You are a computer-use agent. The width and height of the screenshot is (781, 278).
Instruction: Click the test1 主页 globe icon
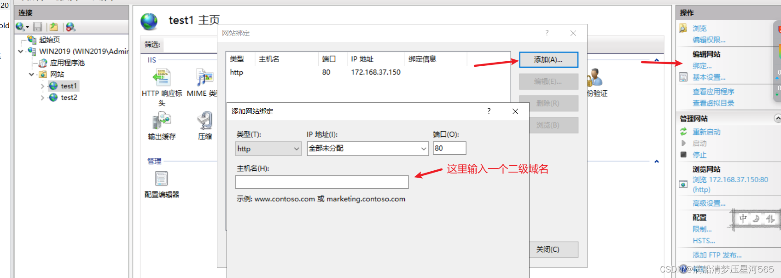pos(149,21)
